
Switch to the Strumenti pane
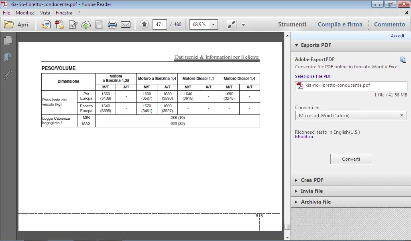(292, 25)
